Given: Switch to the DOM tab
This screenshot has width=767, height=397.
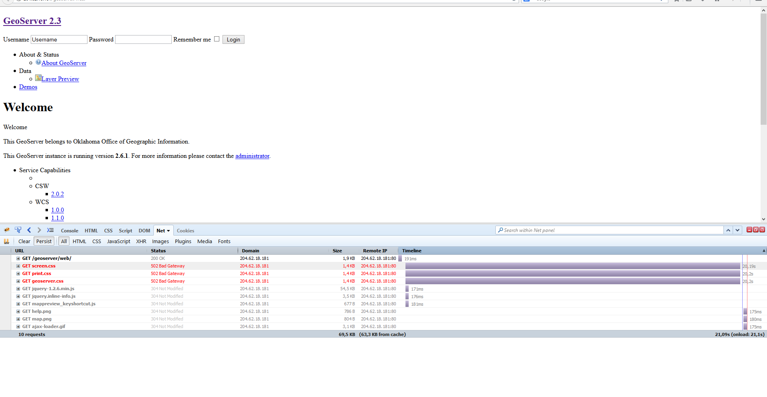Looking at the screenshot, I should 144,230.
